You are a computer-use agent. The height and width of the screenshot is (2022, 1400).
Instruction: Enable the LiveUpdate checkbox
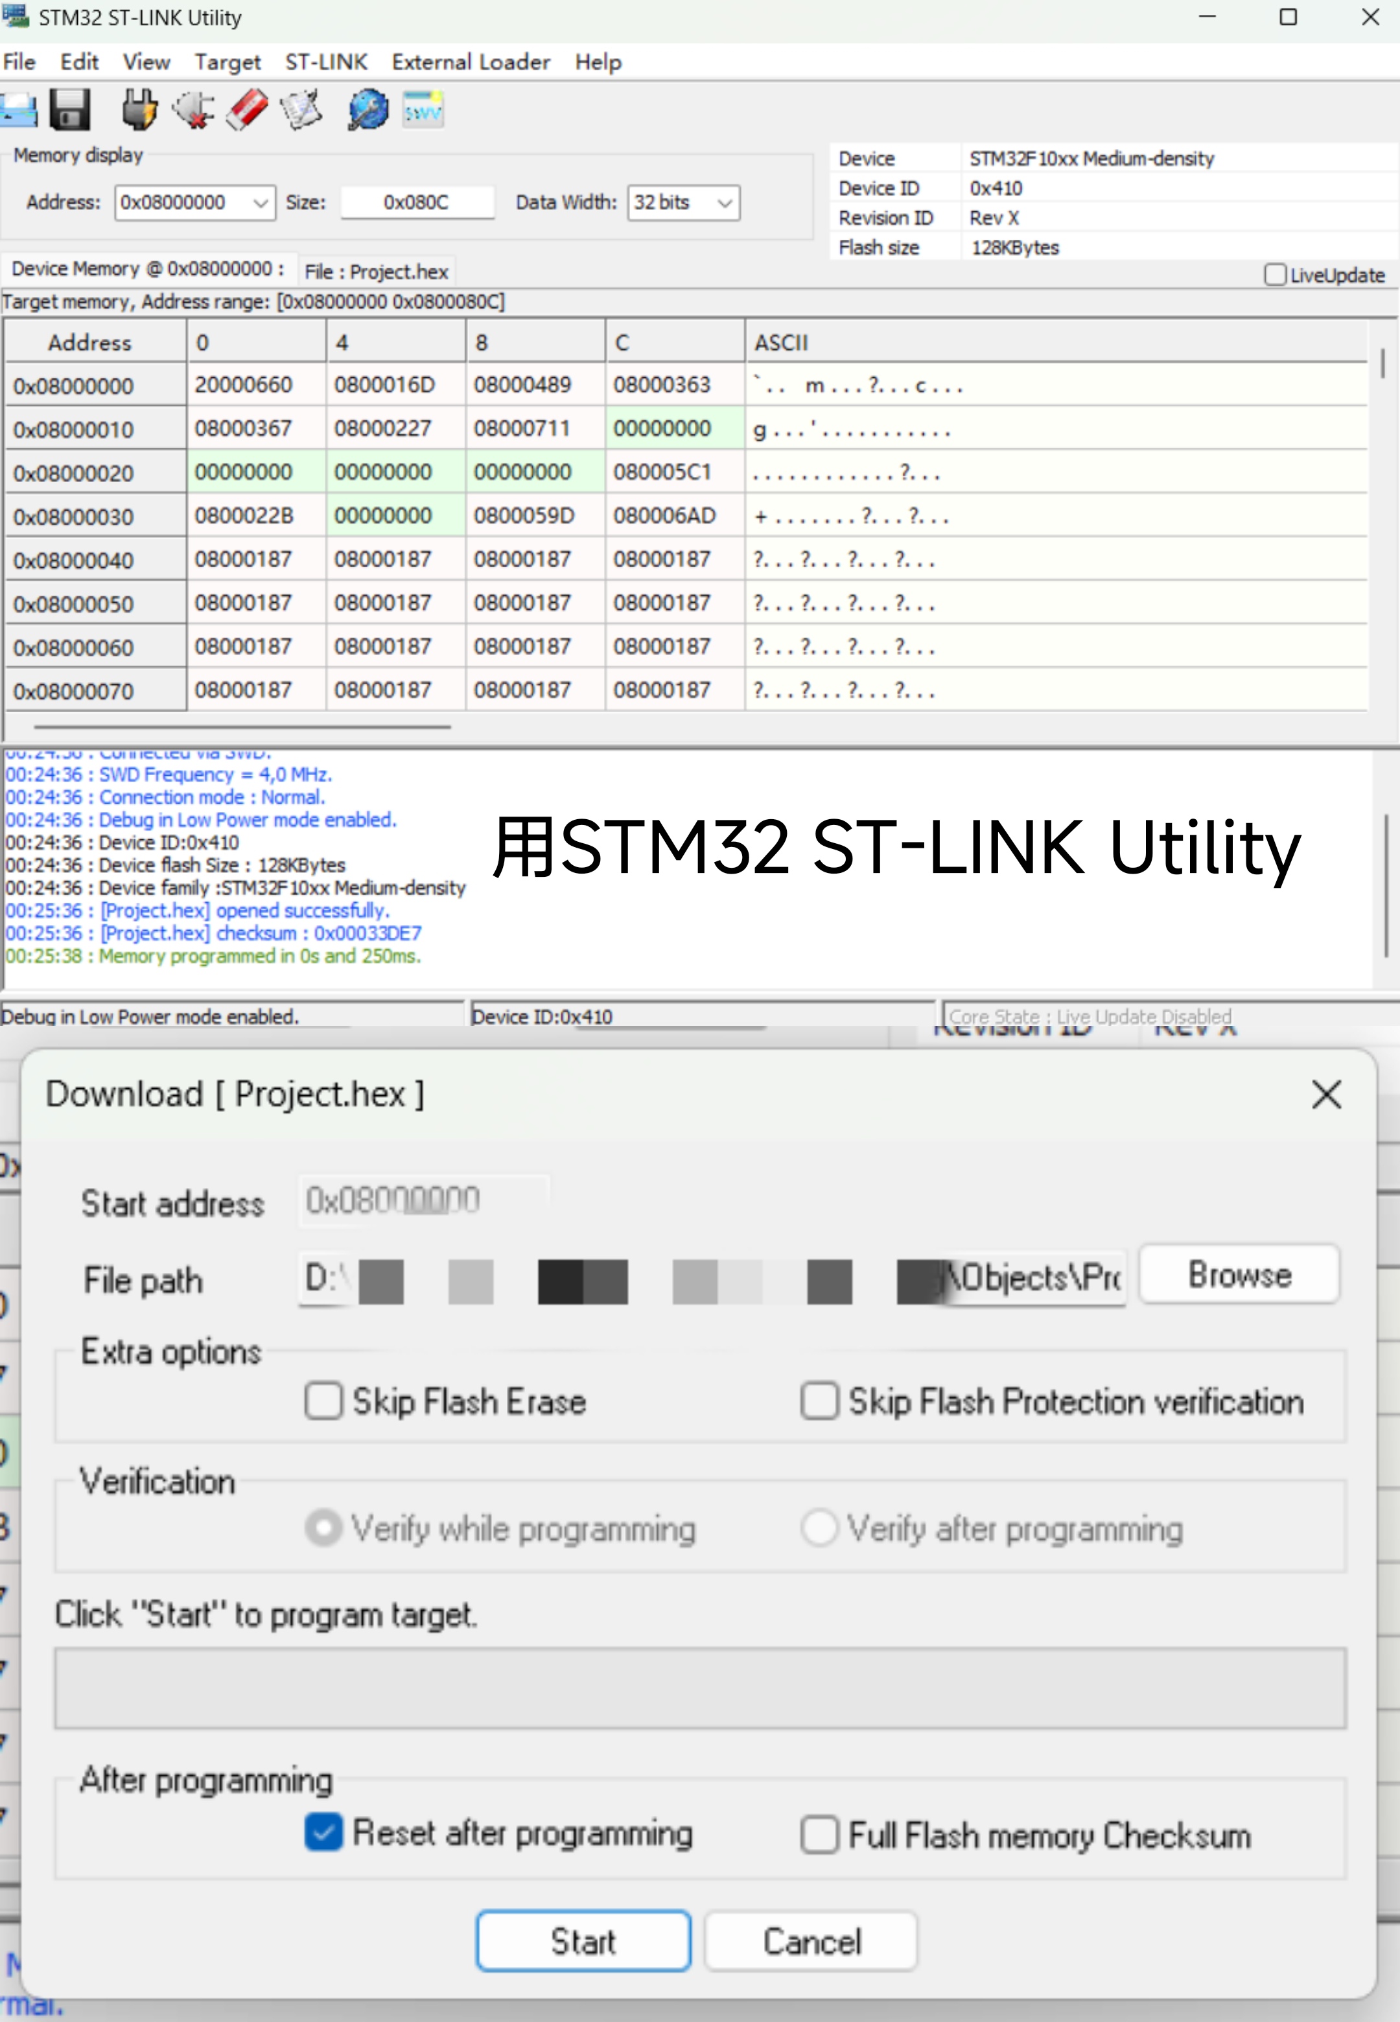tap(1274, 274)
